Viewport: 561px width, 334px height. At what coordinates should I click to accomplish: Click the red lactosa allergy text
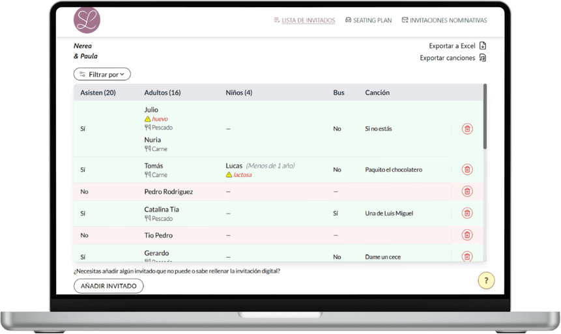click(x=242, y=175)
